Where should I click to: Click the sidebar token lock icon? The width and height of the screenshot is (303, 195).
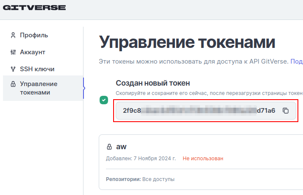pos(13,84)
